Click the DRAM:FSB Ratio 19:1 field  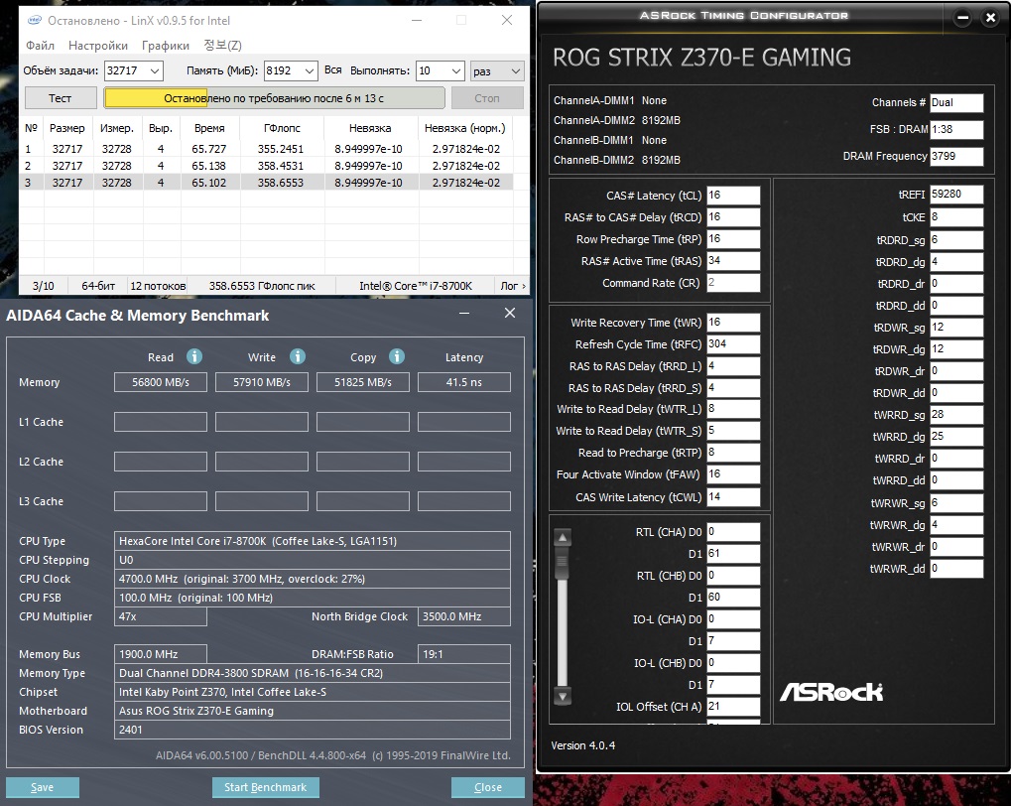pyautogui.click(x=464, y=654)
